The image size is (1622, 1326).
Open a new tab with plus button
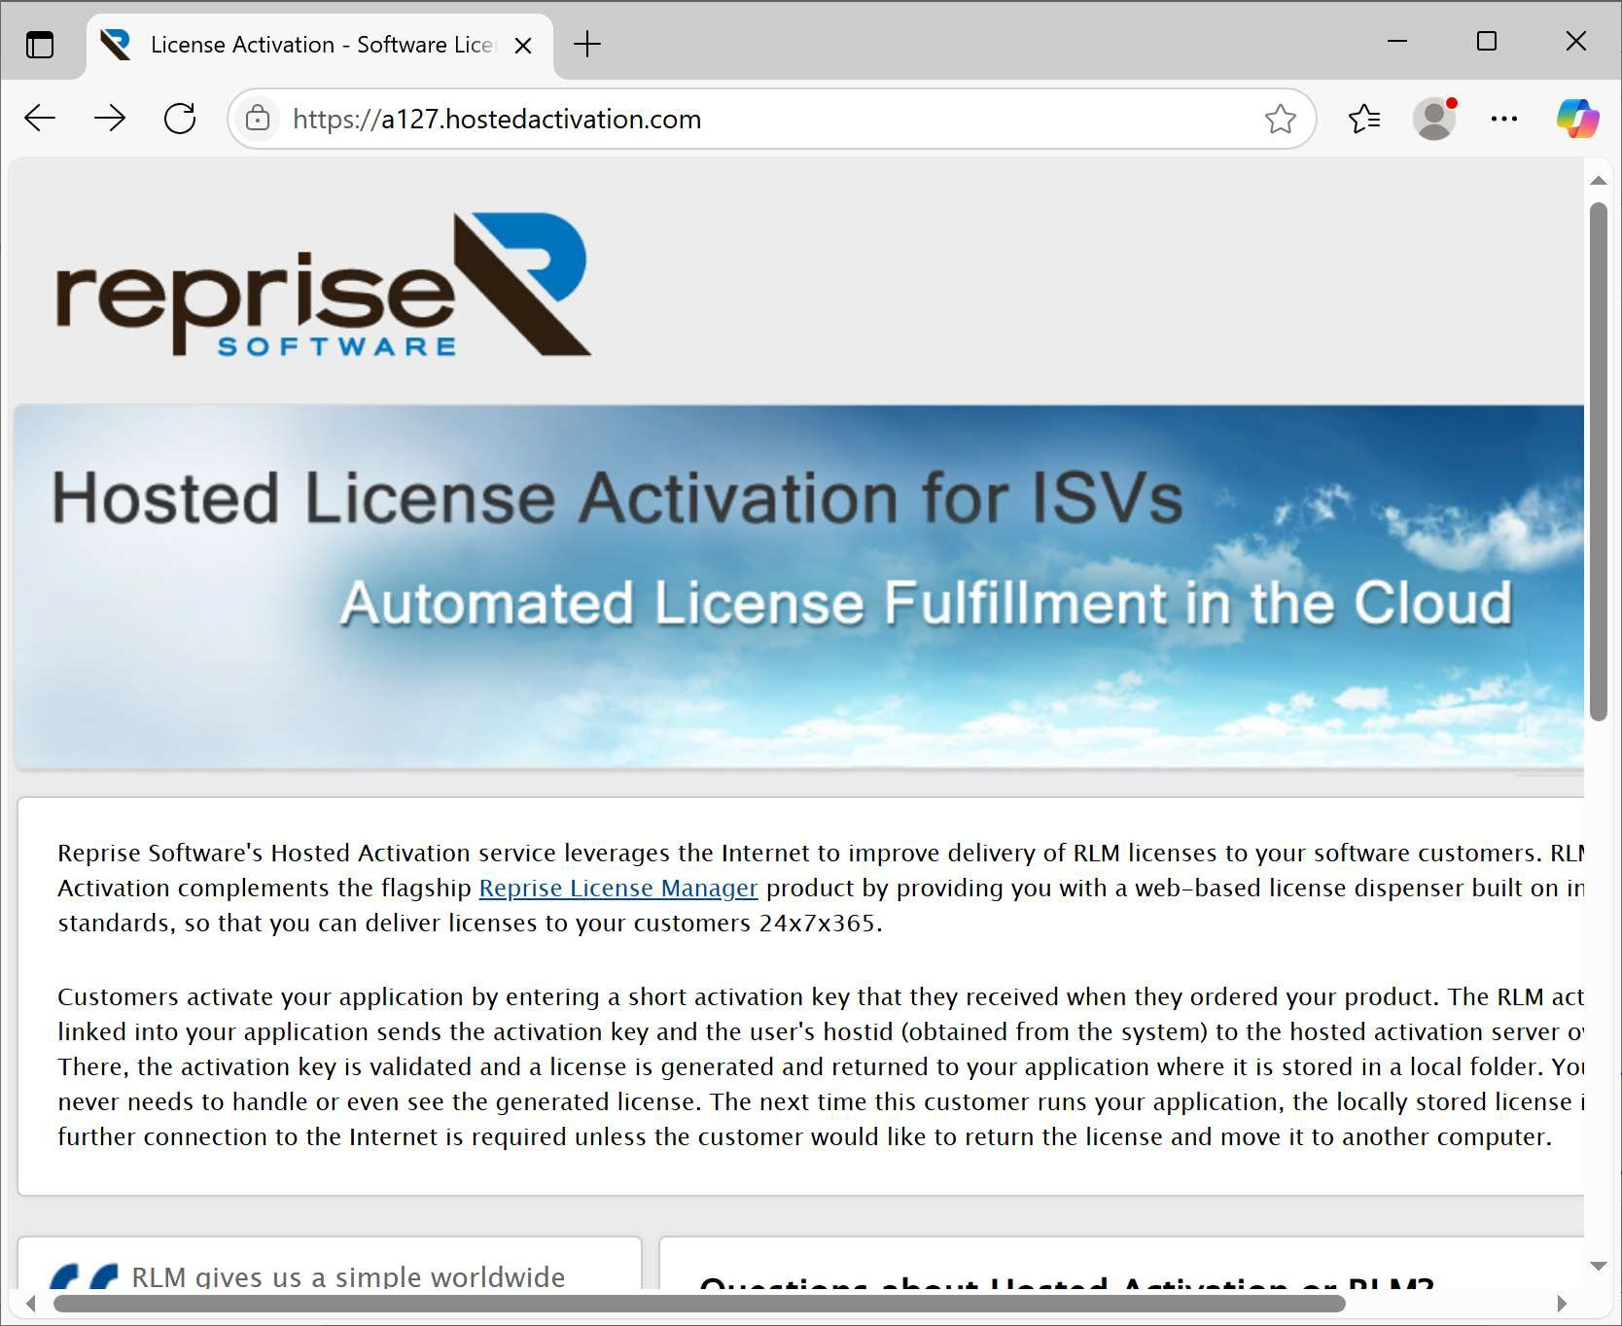pyautogui.click(x=587, y=44)
